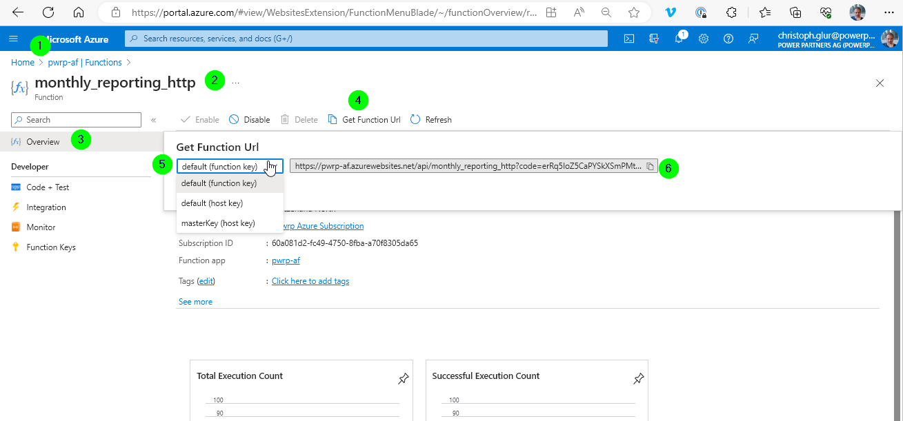
Task: Open browser Favorites list icon
Action: tap(764, 12)
